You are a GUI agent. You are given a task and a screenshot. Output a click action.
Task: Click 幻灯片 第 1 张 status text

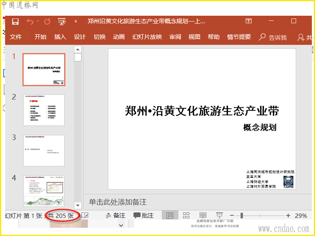[24, 216]
